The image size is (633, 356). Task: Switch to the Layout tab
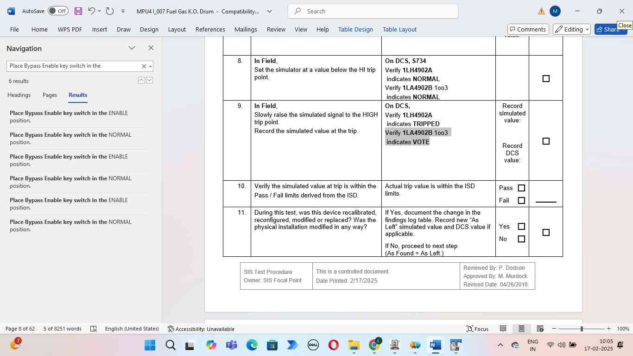(177, 29)
